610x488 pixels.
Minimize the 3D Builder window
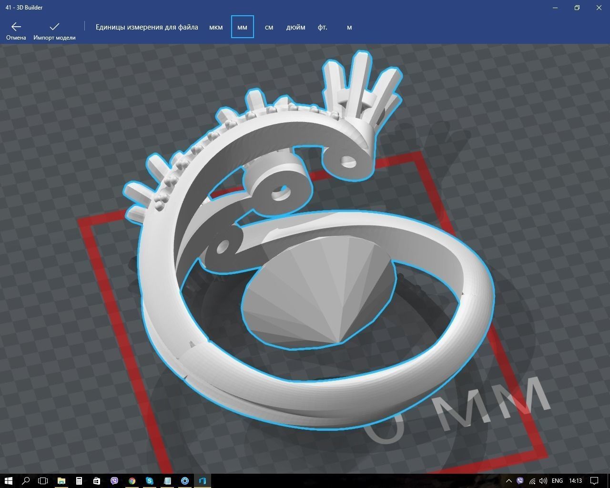pos(555,8)
